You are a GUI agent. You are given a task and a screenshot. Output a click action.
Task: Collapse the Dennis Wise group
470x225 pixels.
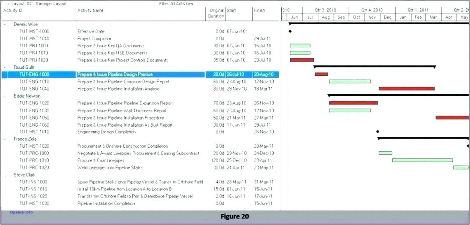[5, 24]
